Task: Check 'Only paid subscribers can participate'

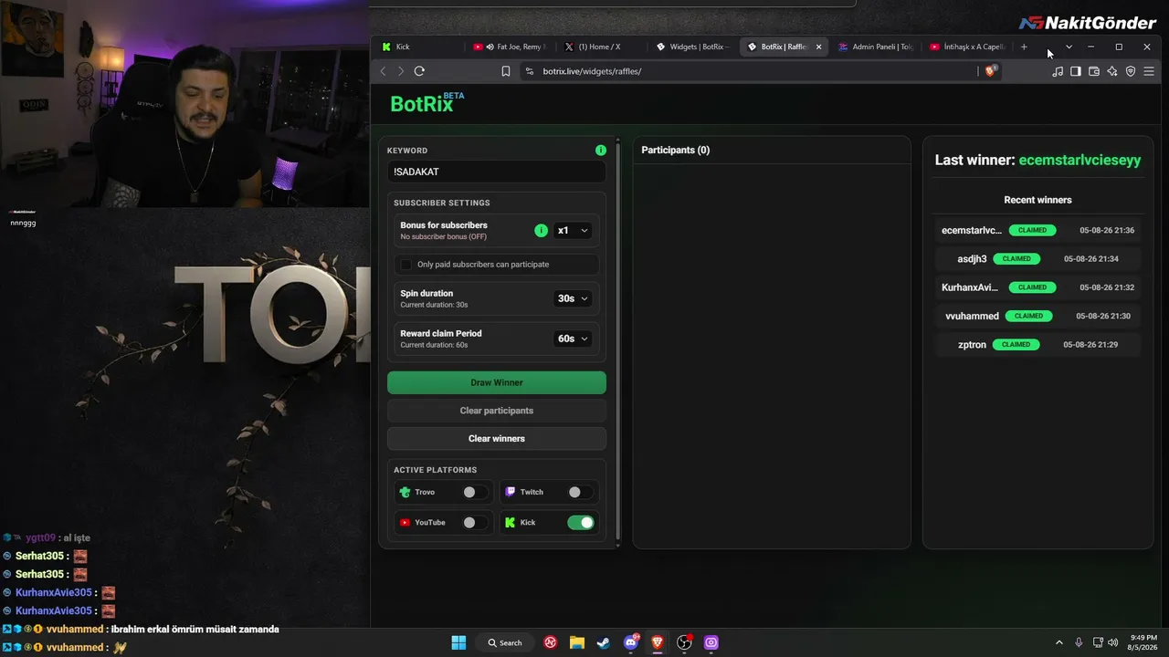Action: coord(406,265)
